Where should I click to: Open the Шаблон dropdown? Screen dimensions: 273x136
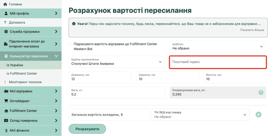coord(218,46)
